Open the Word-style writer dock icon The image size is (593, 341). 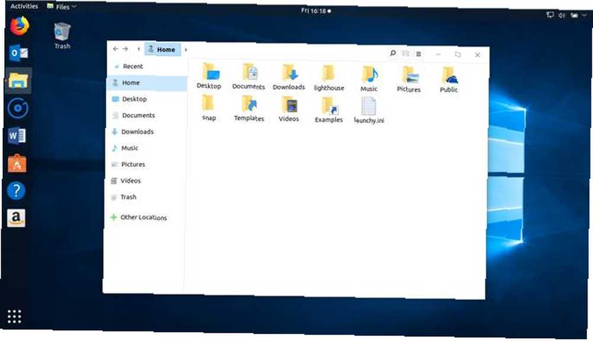click(x=17, y=136)
